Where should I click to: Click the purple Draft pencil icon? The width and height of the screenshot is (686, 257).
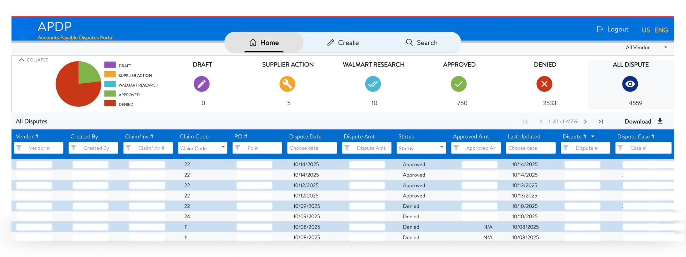point(201,84)
